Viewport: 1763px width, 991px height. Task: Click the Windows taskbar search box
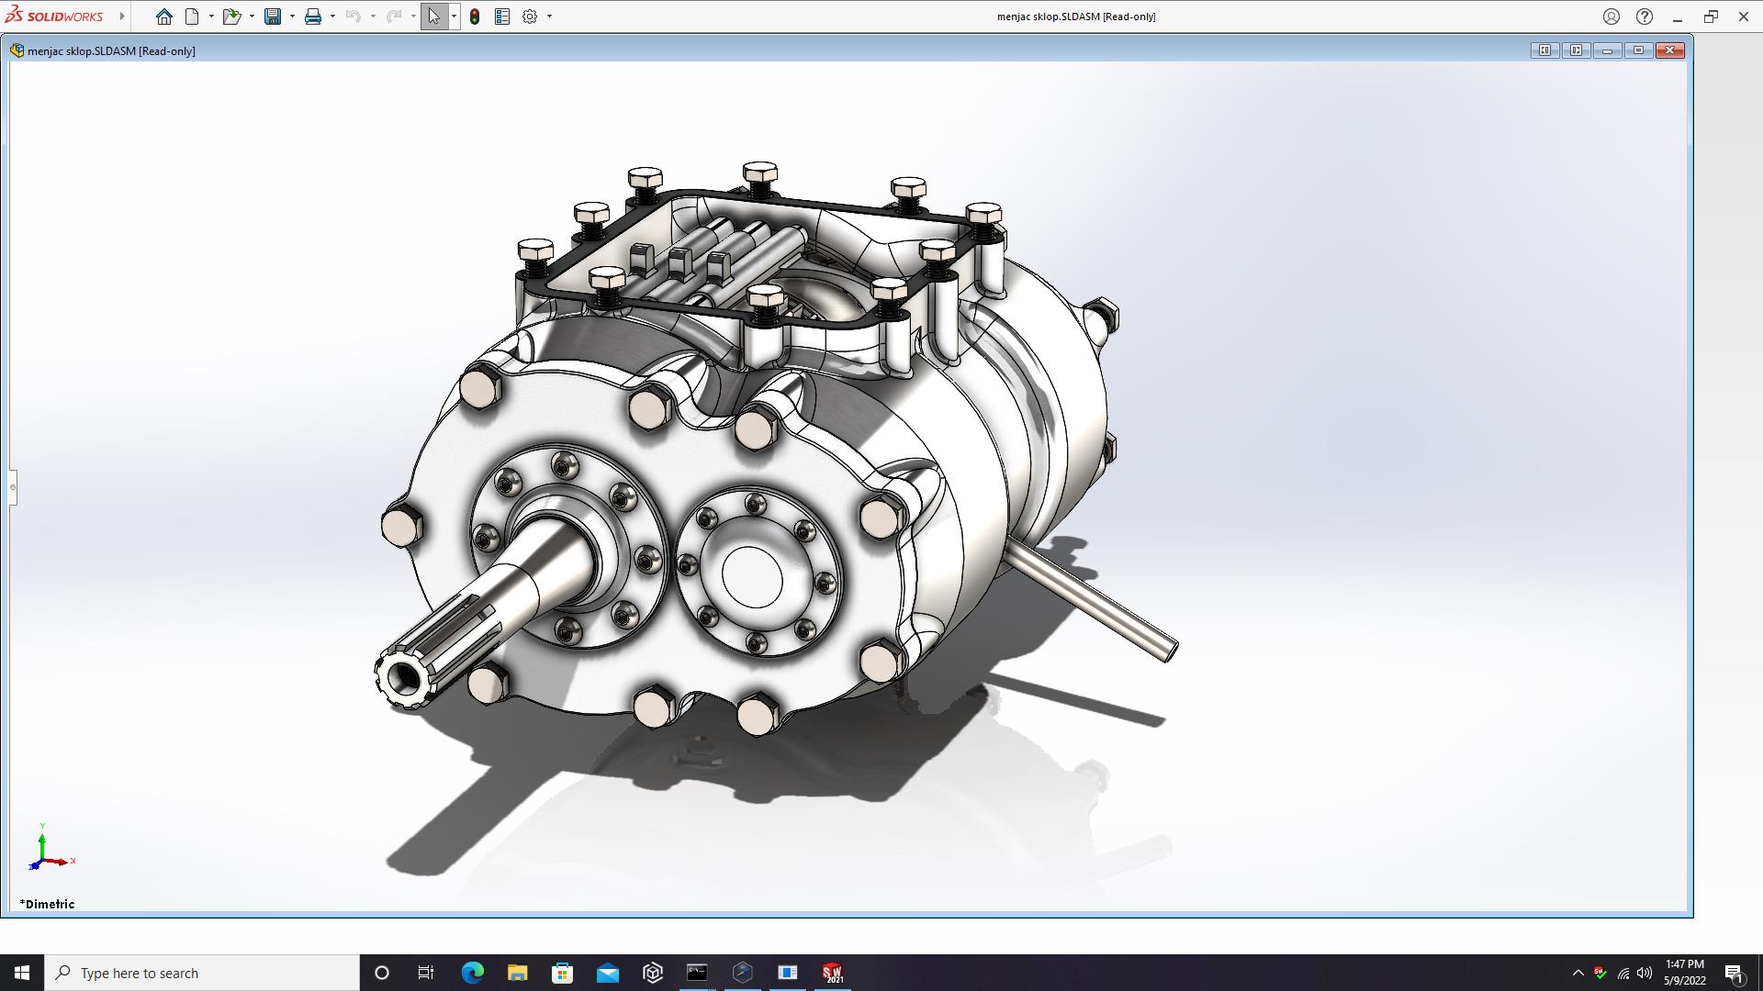coord(202,973)
